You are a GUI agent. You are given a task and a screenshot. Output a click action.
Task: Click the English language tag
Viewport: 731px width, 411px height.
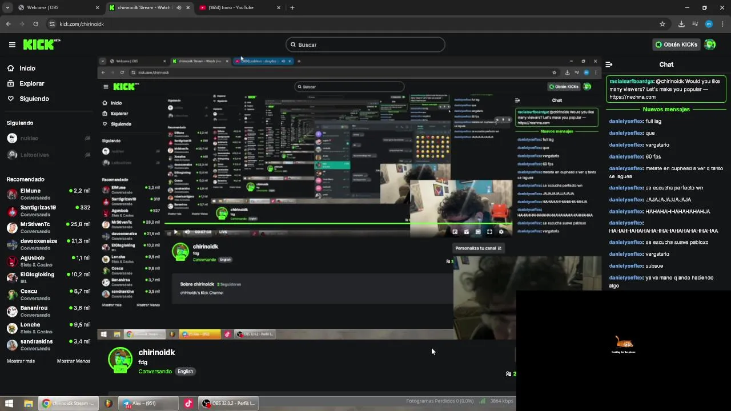(x=185, y=371)
